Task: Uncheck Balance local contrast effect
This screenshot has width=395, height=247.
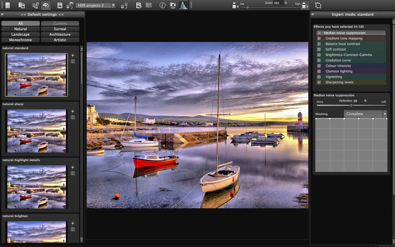Action: tap(319, 44)
